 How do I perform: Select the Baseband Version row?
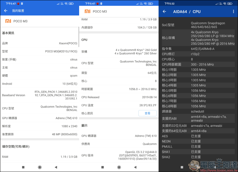click(40, 95)
